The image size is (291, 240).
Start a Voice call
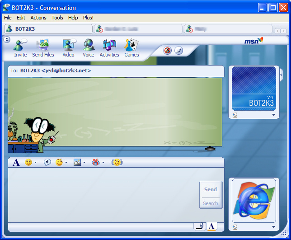pyautogui.click(x=89, y=48)
